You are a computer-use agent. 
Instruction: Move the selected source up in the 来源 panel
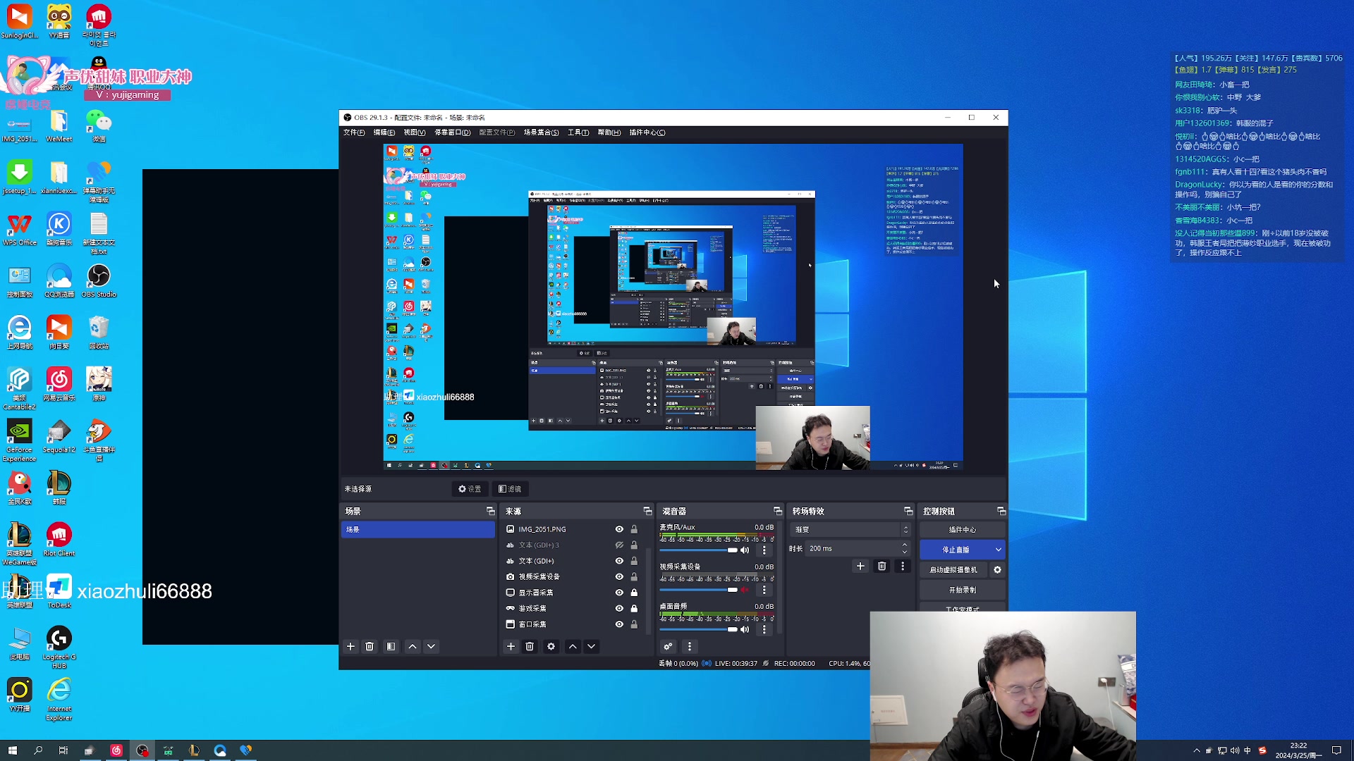tap(573, 646)
